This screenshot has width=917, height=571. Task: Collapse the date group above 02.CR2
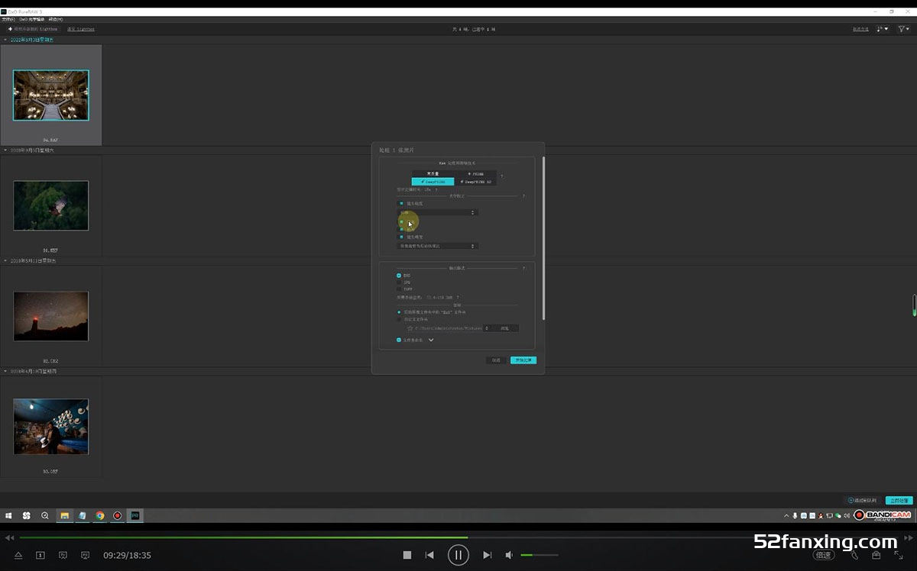(5, 261)
